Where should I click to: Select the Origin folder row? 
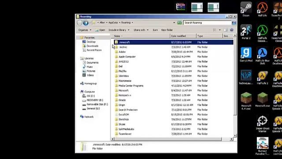(174, 105)
